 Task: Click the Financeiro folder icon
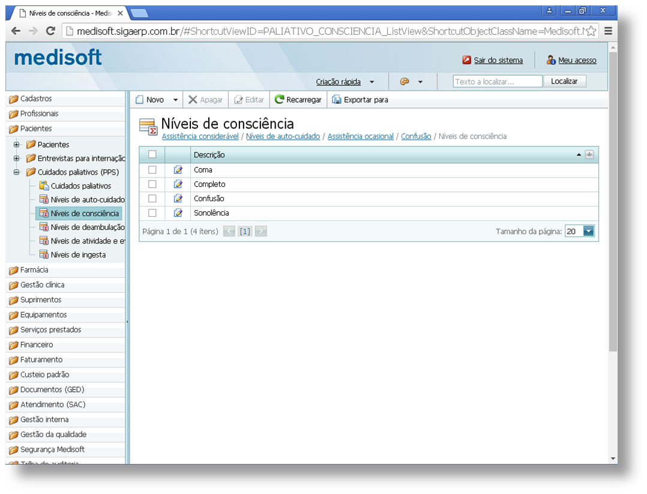[x=14, y=345]
